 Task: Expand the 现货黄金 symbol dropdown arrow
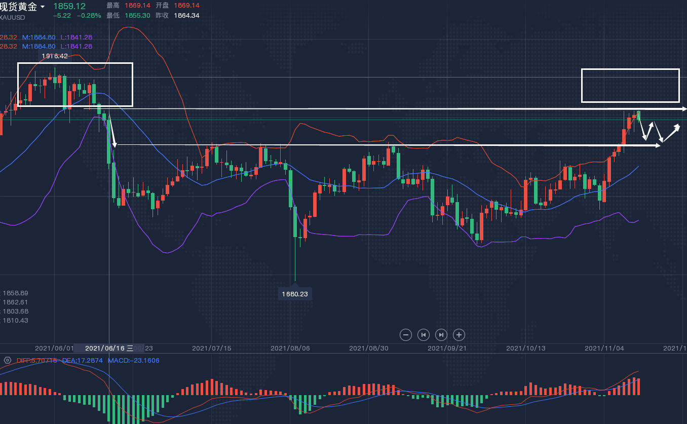pos(43,7)
